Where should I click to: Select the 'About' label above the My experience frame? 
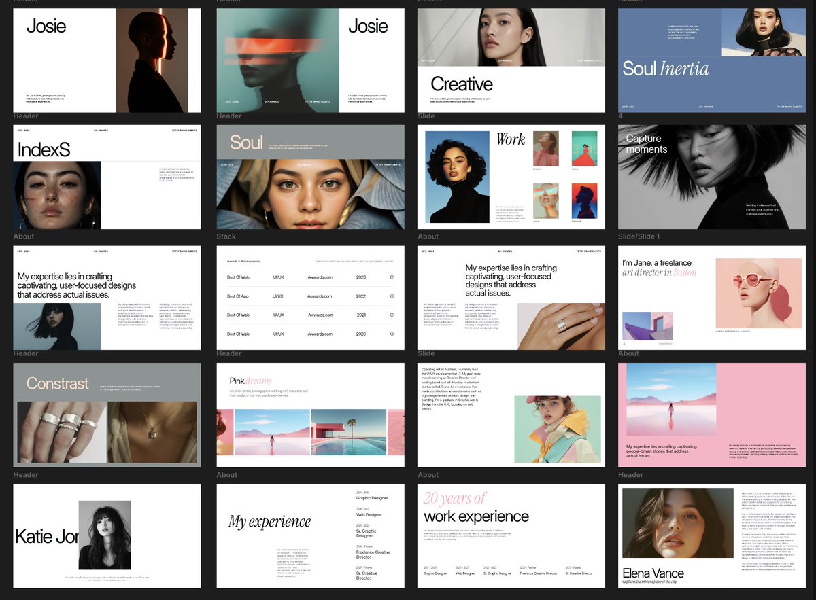click(x=226, y=475)
